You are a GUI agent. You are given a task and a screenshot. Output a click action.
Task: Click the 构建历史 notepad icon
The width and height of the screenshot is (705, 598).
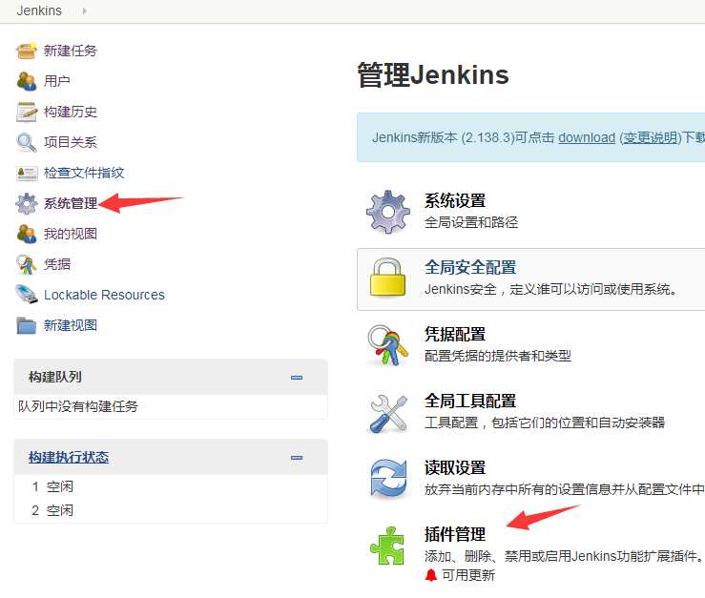pyautogui.click(x=26, y=112)
